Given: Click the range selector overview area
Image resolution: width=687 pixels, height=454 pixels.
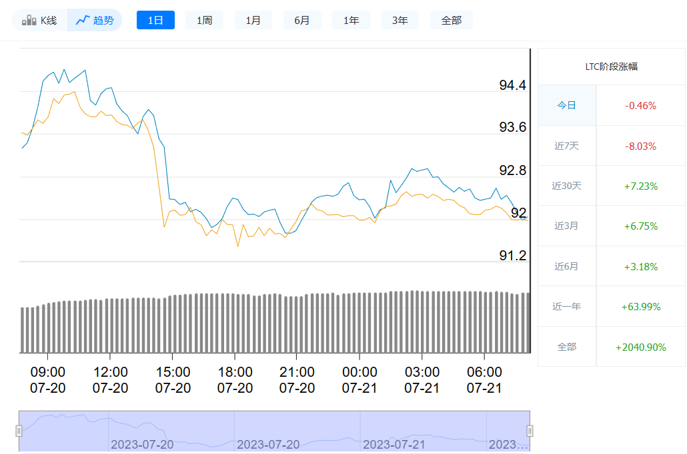Looking at the screenshot, I should 274,431.
